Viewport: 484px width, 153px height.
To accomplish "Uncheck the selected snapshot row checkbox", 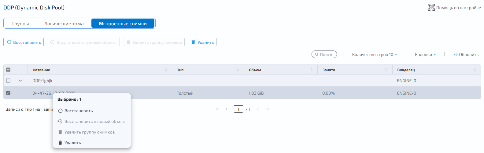I will (8, 93).
